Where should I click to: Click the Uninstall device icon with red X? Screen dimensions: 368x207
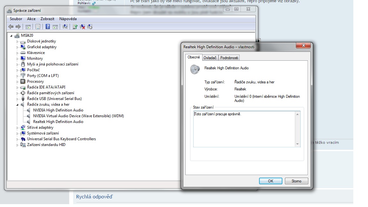click(x=82, y=27)
